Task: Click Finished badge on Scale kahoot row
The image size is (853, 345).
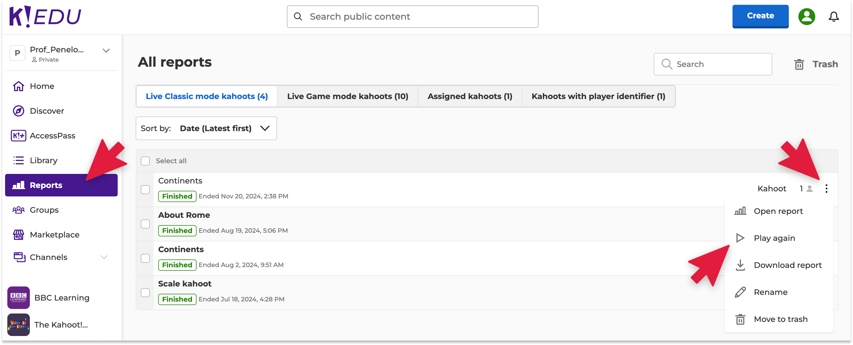Action: [177, 299]
